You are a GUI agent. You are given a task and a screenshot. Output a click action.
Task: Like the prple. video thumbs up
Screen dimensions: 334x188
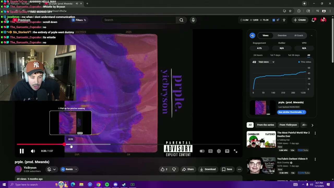click(164, 169)
